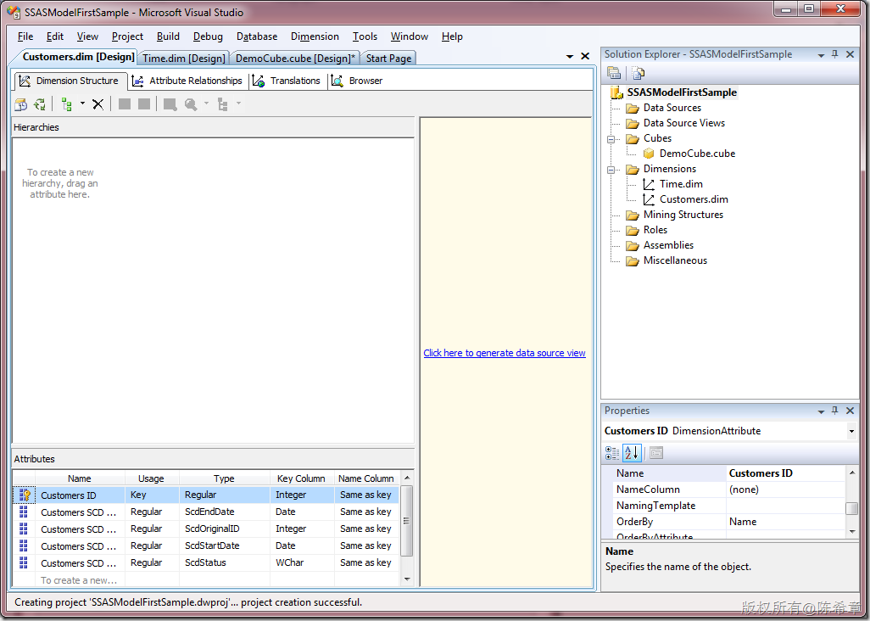Click here to generate data source view
This screenshot has height=621, width=870.
coord(505,353)
